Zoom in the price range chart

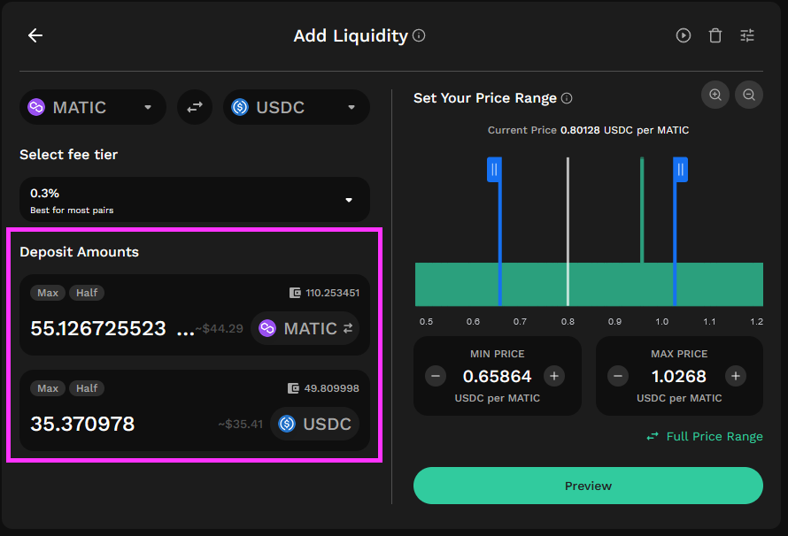pyautogui.click(x=715, y=95)
